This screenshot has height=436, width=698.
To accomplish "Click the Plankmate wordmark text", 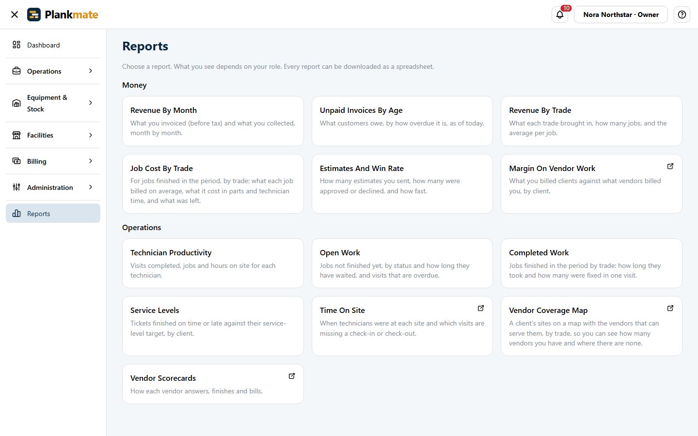I will tap(71, 15).
